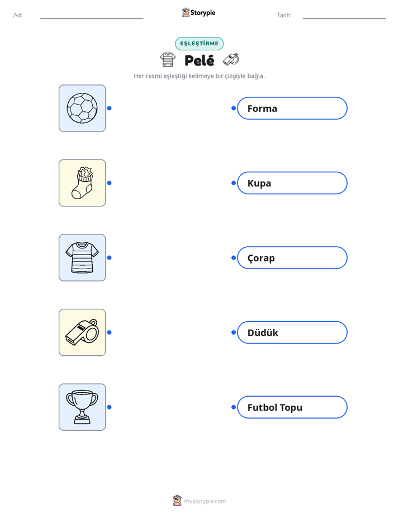Click the blue dot beside soccer ball
Image resolution: width=399 pixels, height=517 pixels.
110,108
